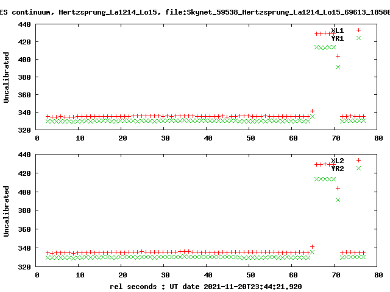This screenshot has width=390, height=292.
Task: Click the Uncalibrated y-axis label of XL2 plot
Action: (x=6, y=211)
